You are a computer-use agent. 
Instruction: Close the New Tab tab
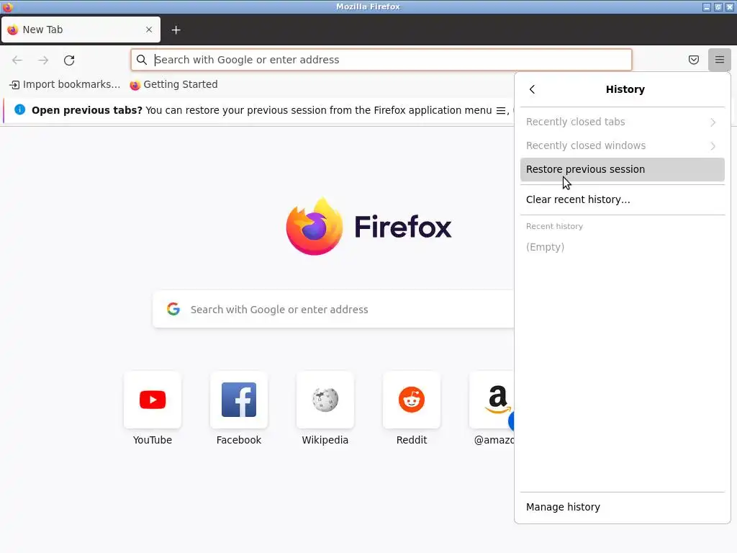149,30
